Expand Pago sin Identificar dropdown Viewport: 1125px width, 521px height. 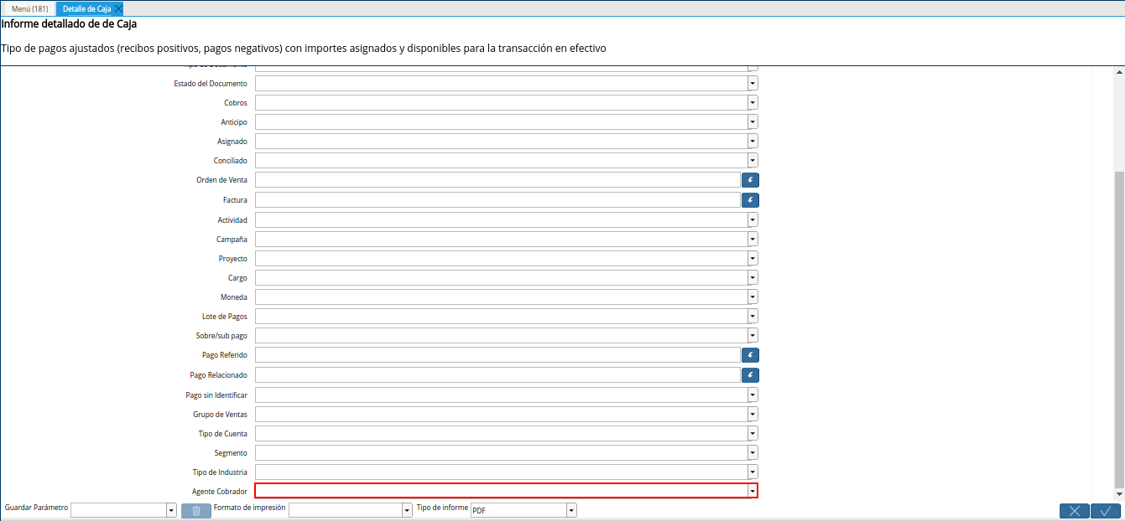(753, 394)
